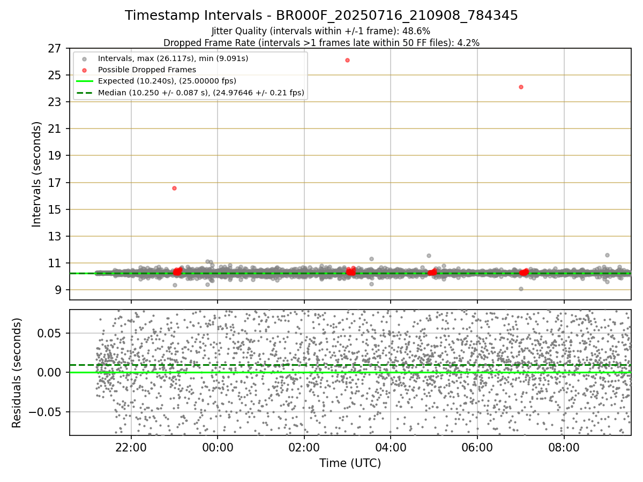The image size is (643, 482).
Task: Click the red dropped-frame cluster near 05:00
Action: [432, 272]
